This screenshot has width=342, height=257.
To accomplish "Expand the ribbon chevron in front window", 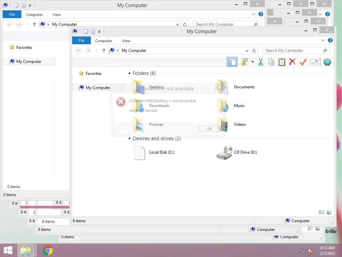I will click(x=323, y=40).
